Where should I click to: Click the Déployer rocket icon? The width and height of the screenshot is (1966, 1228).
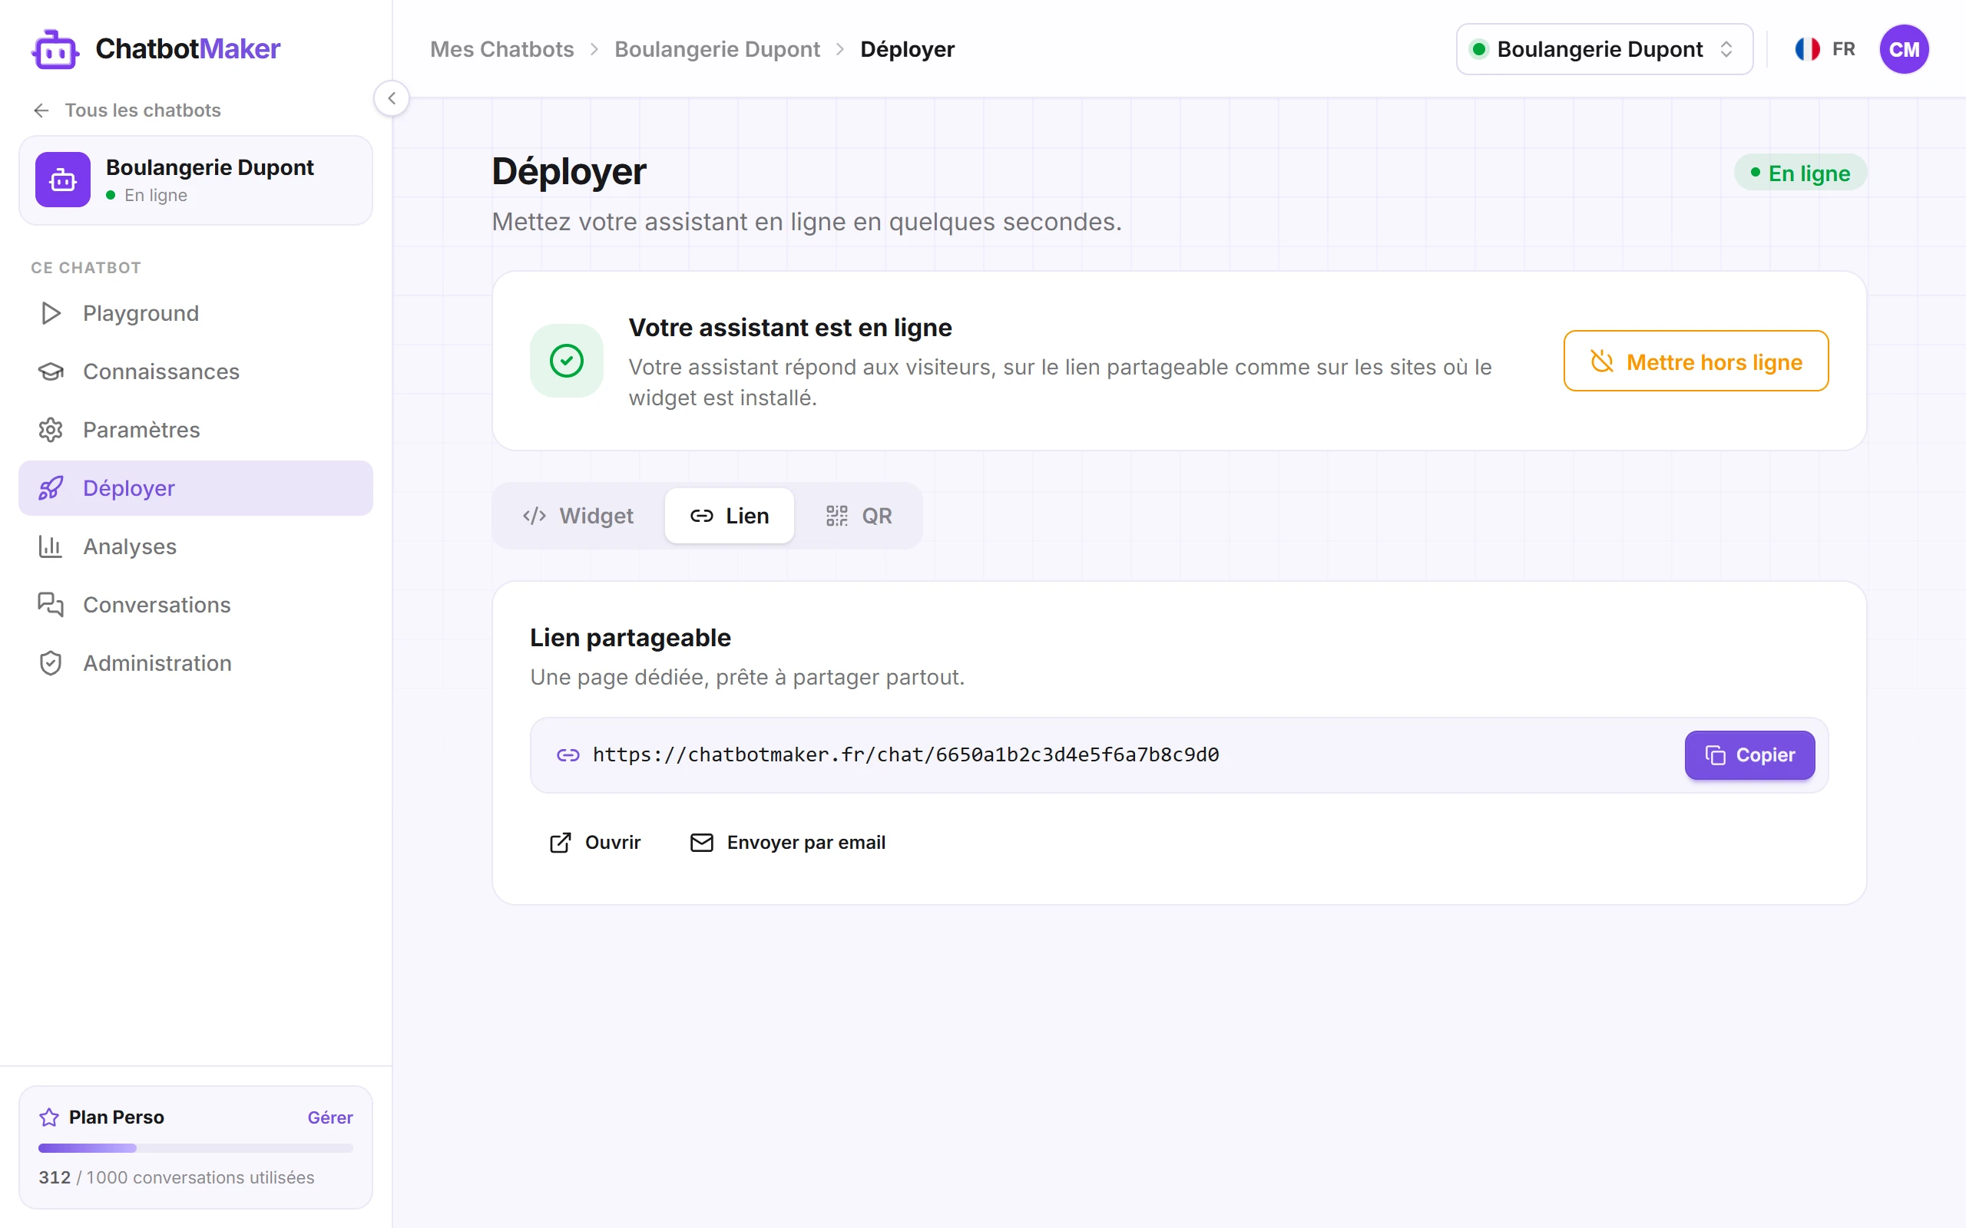coord(51,488)
